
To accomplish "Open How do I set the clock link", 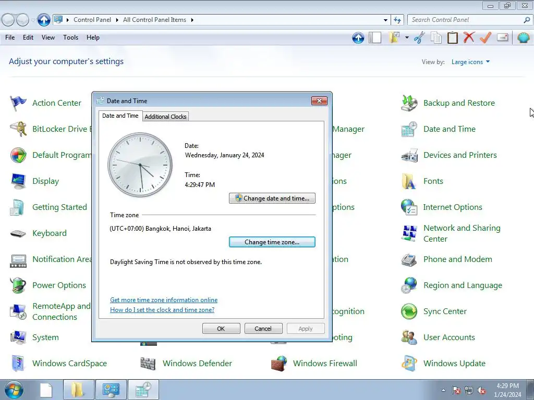I will pyautogui.click(x=162, y=310).
